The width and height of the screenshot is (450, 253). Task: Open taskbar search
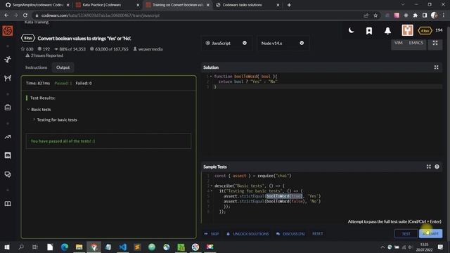(21, 247)
